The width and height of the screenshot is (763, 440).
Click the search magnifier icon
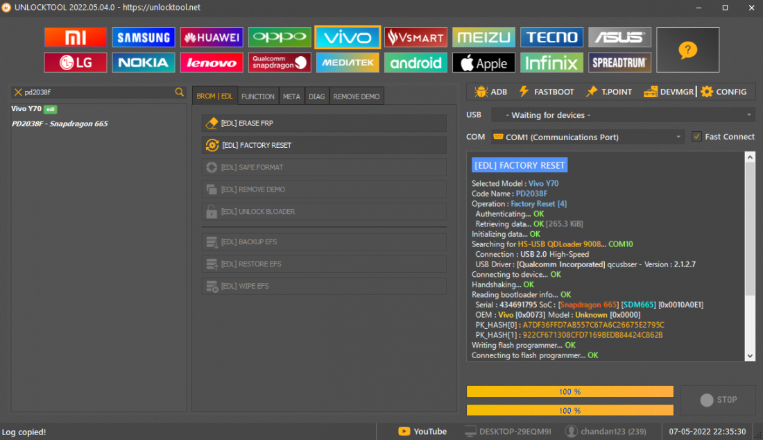pyautogui.click(x=179, y=92)
